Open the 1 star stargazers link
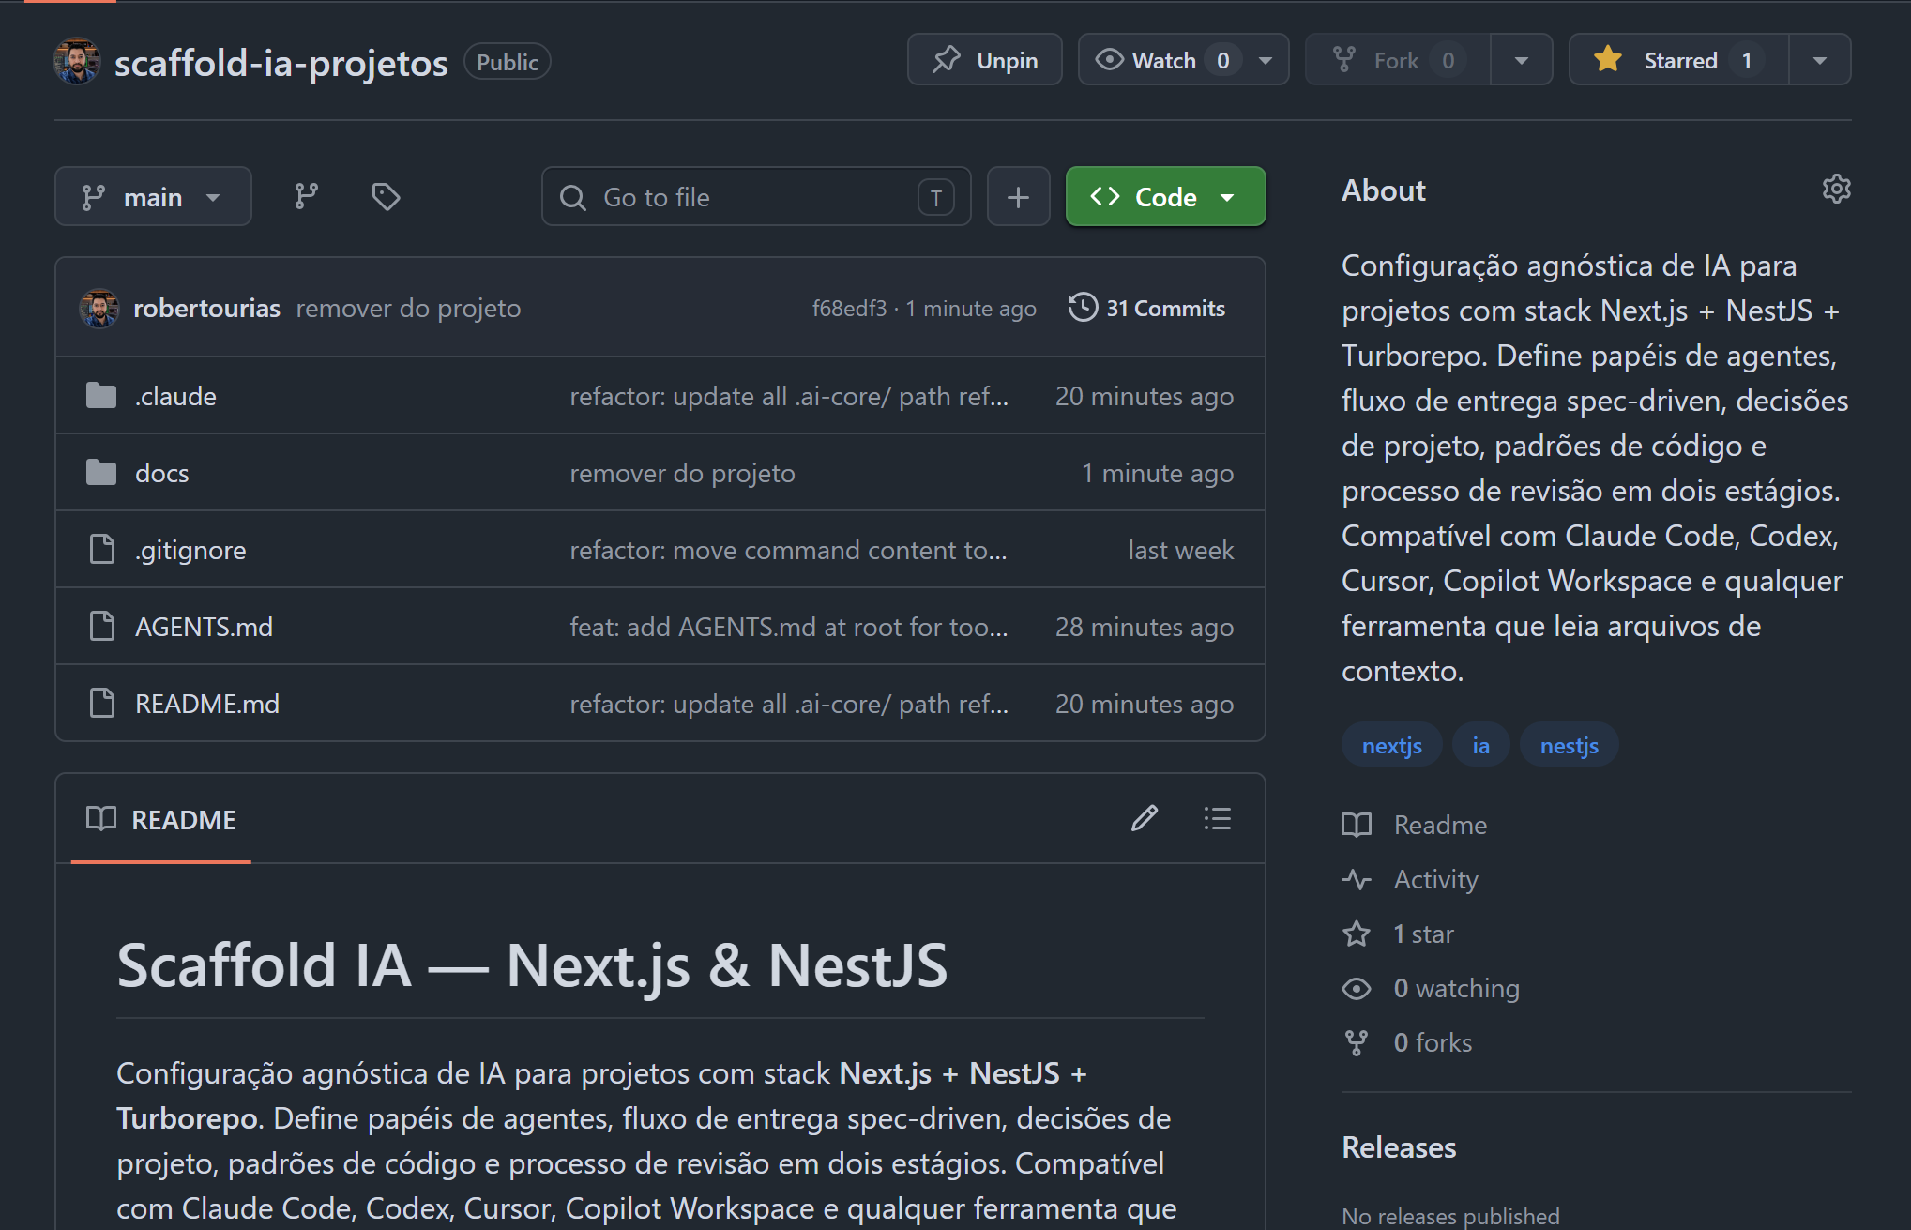This screenshot has width=1911, height=1230. [x=1423, y=934]
